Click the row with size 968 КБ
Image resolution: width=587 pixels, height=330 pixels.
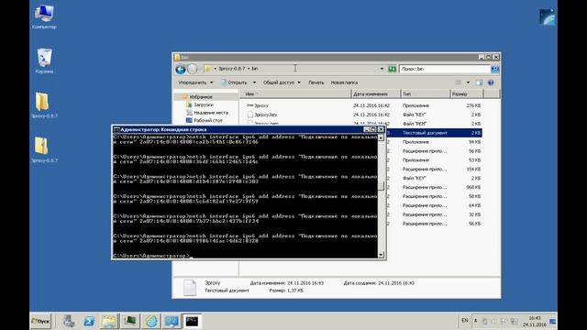click(x=434, y=187)
